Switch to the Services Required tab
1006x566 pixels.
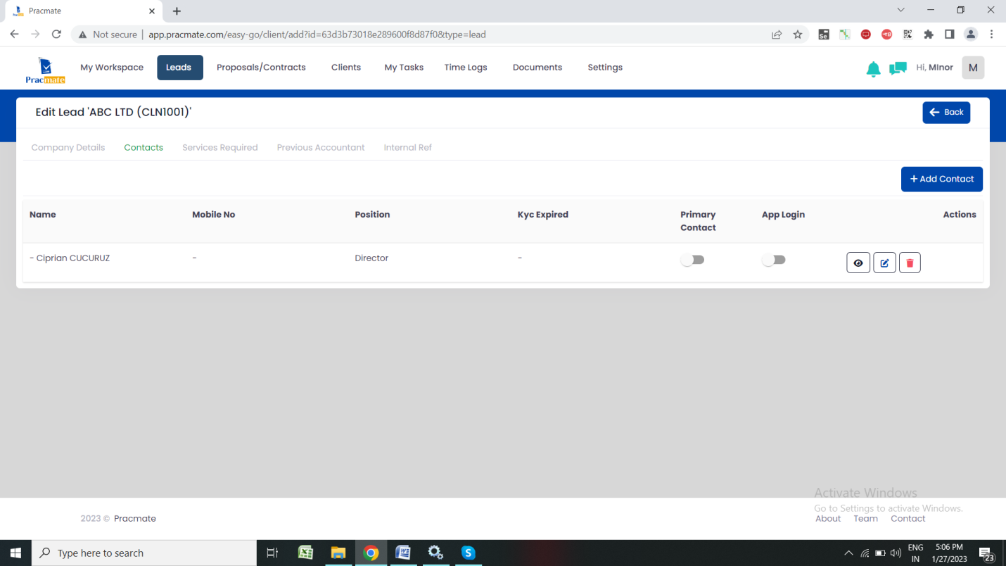coord(220,148)
